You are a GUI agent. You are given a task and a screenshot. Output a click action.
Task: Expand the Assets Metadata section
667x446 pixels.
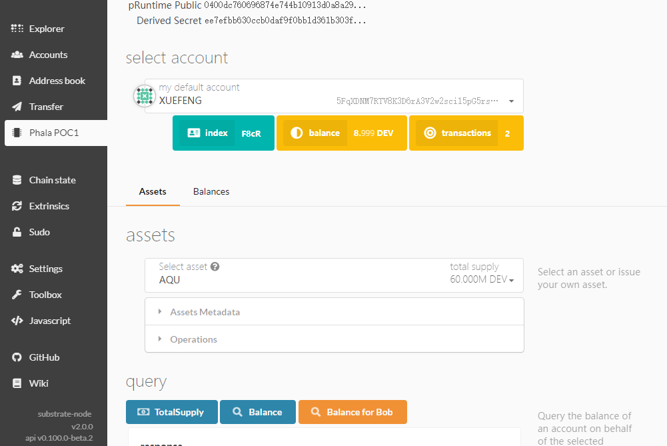205,312
